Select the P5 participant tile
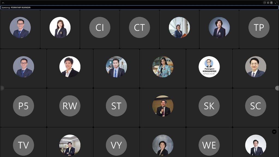The image size is (279, 157). click(x=23, y=108)
